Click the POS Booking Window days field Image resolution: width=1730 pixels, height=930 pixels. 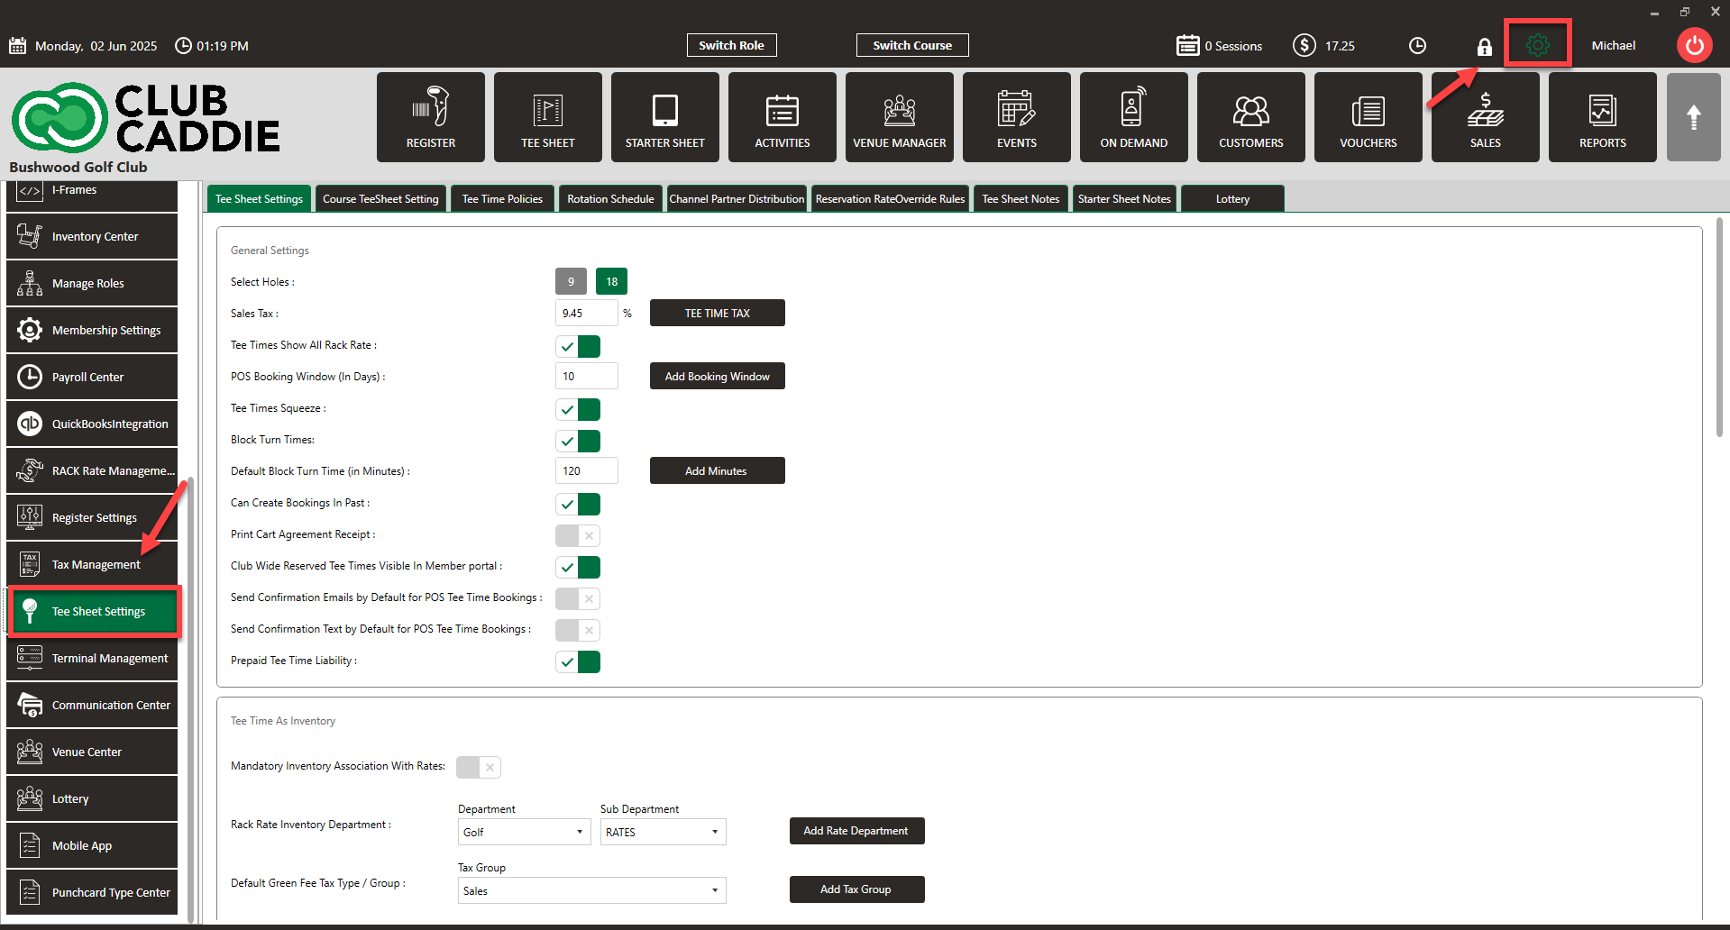[x=587, y=376]
